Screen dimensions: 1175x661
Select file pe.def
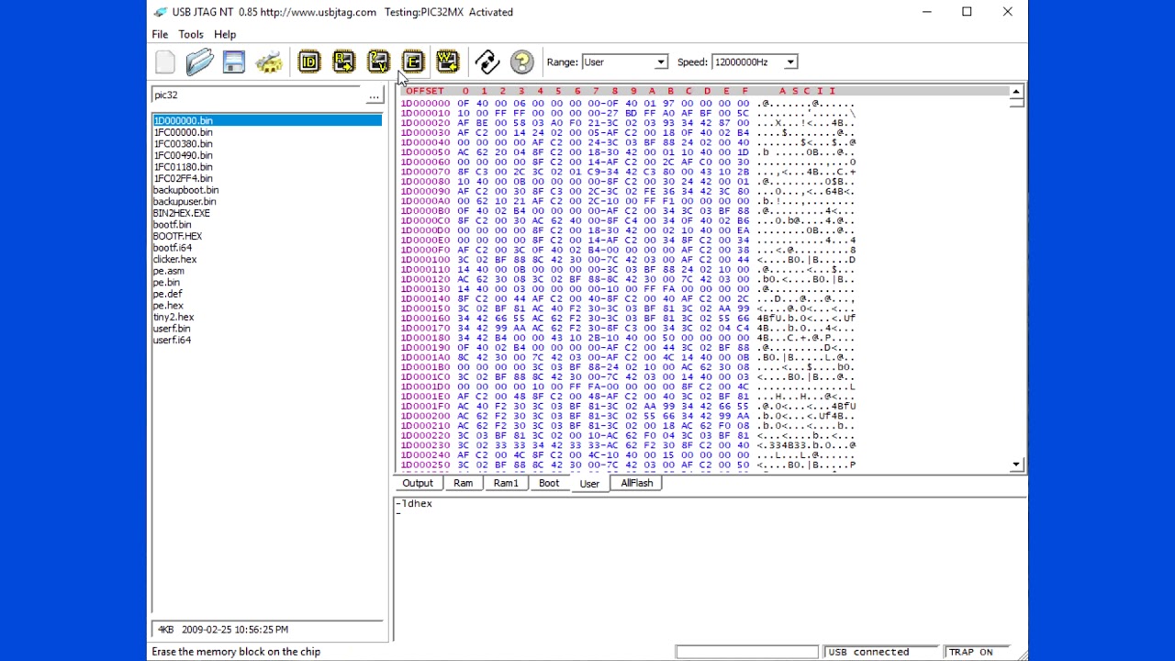pyautogui.click(x=167, y=294)
